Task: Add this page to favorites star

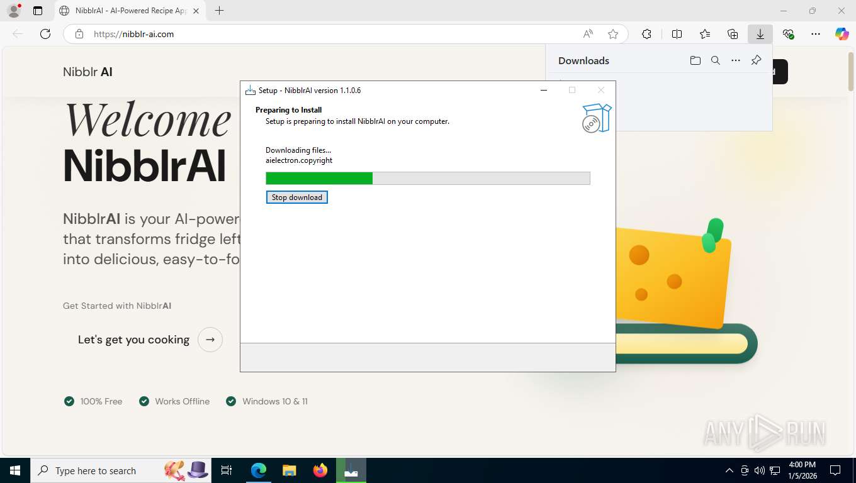Action: tap(612, 34)
